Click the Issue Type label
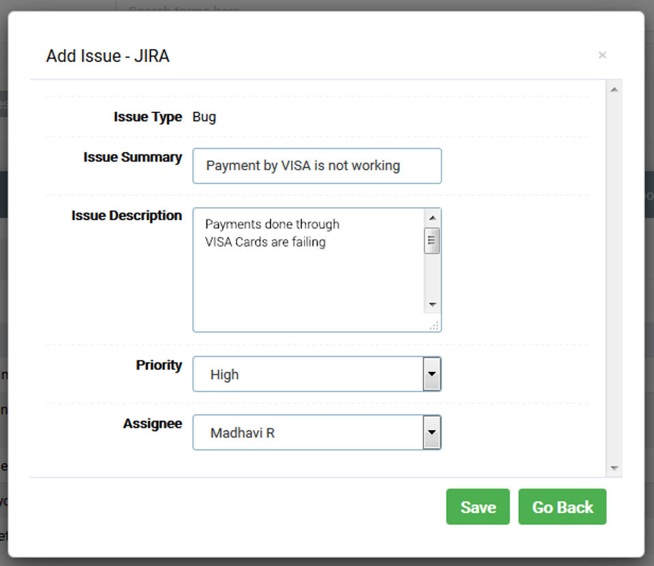654x566 pixels. pyautogui.click(x=148, y=116)
